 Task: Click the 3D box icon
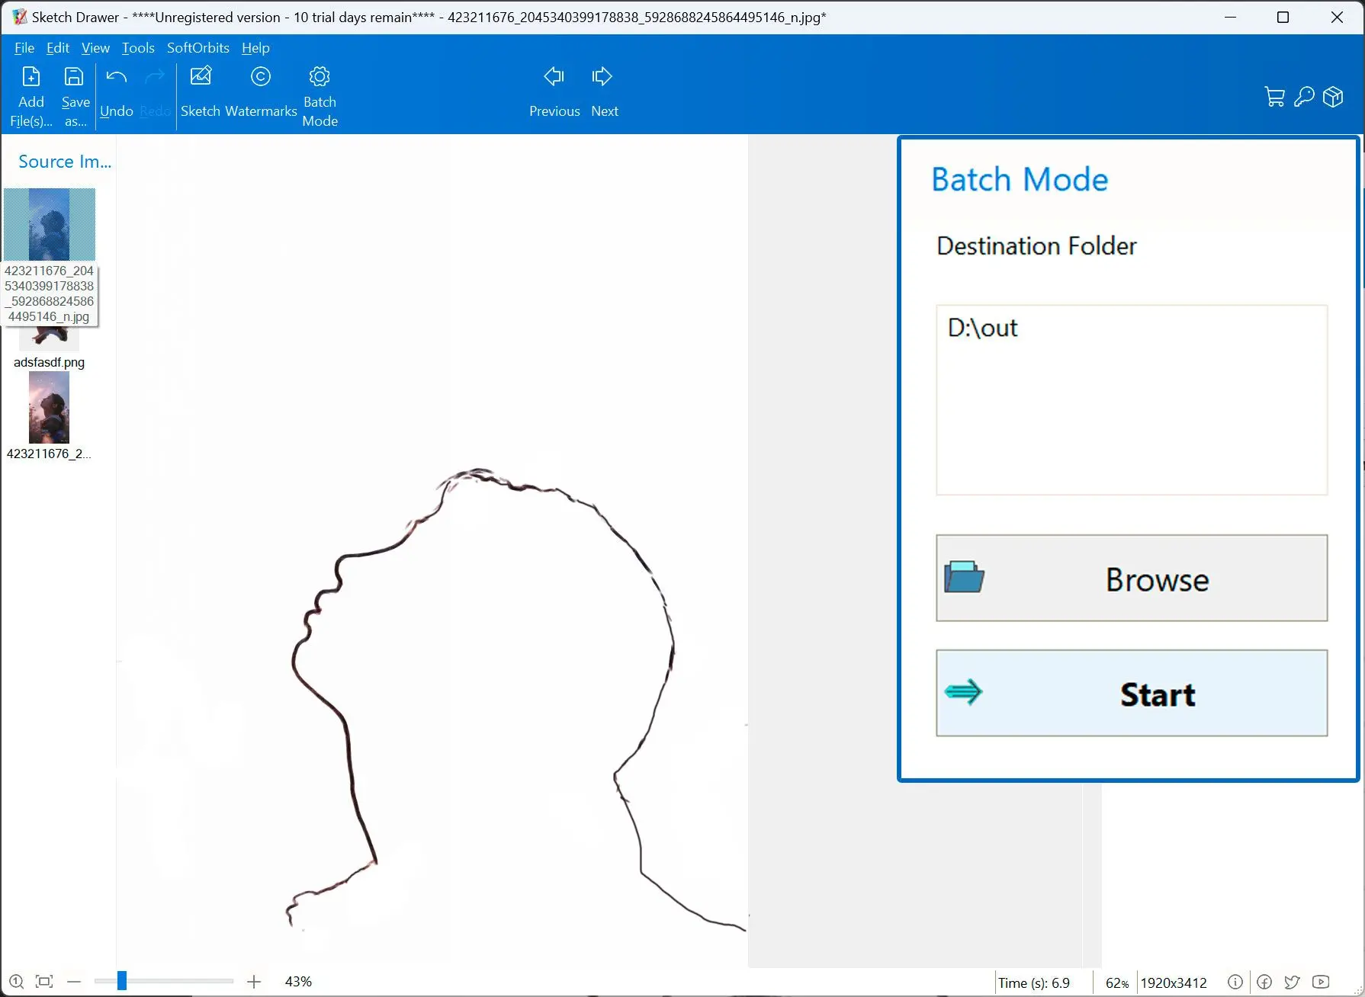1333,97
